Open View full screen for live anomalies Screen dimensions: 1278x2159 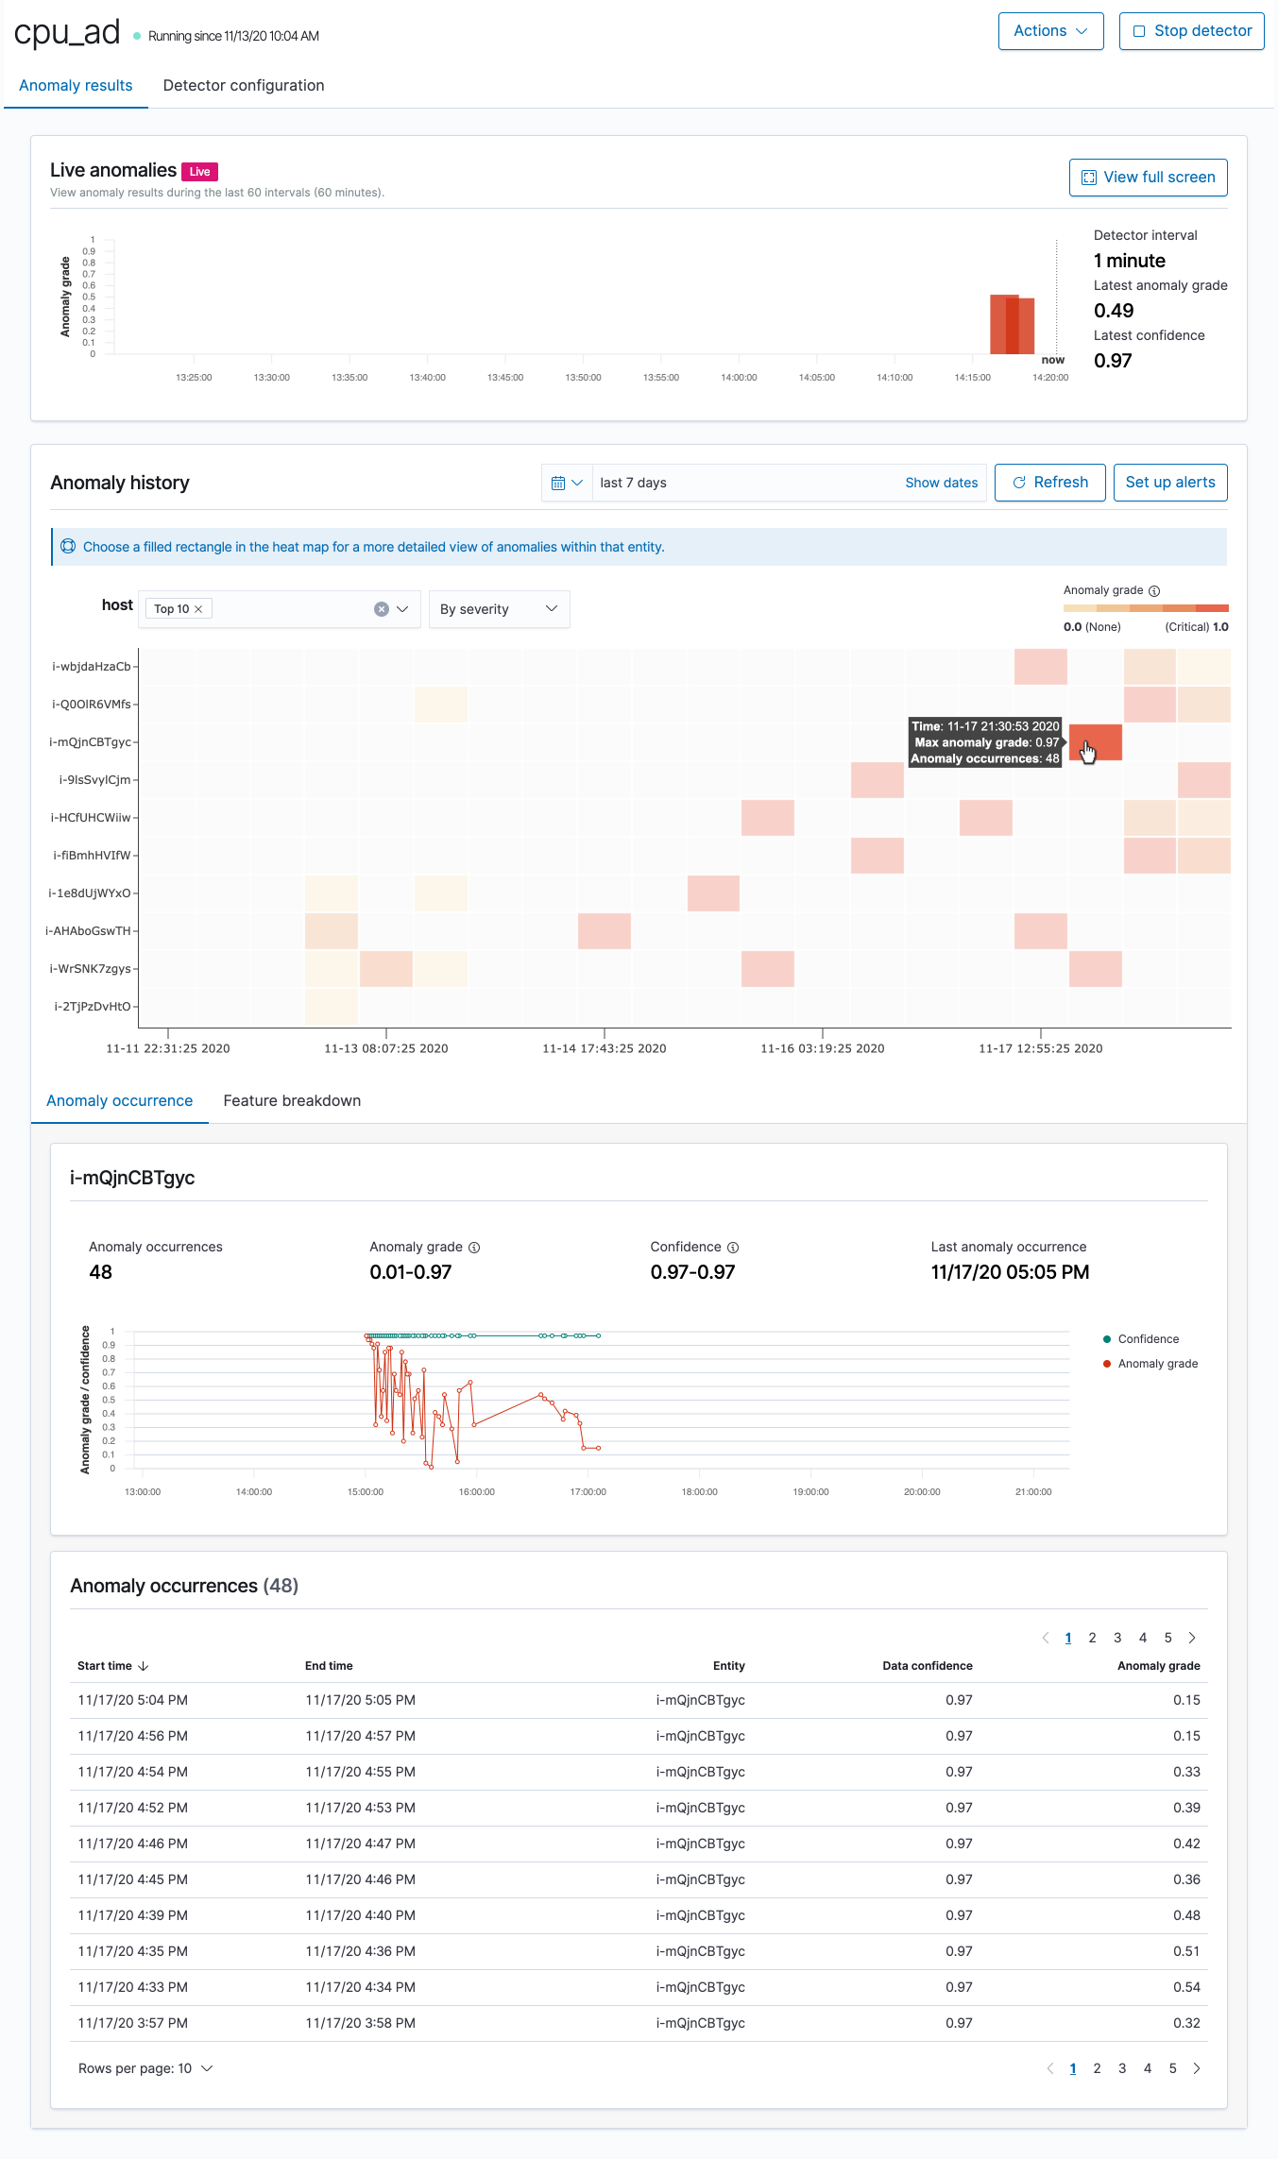(1148, 178)
